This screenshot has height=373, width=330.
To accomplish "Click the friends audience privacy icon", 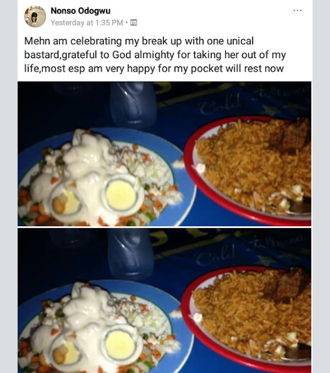I will (134, 23).
